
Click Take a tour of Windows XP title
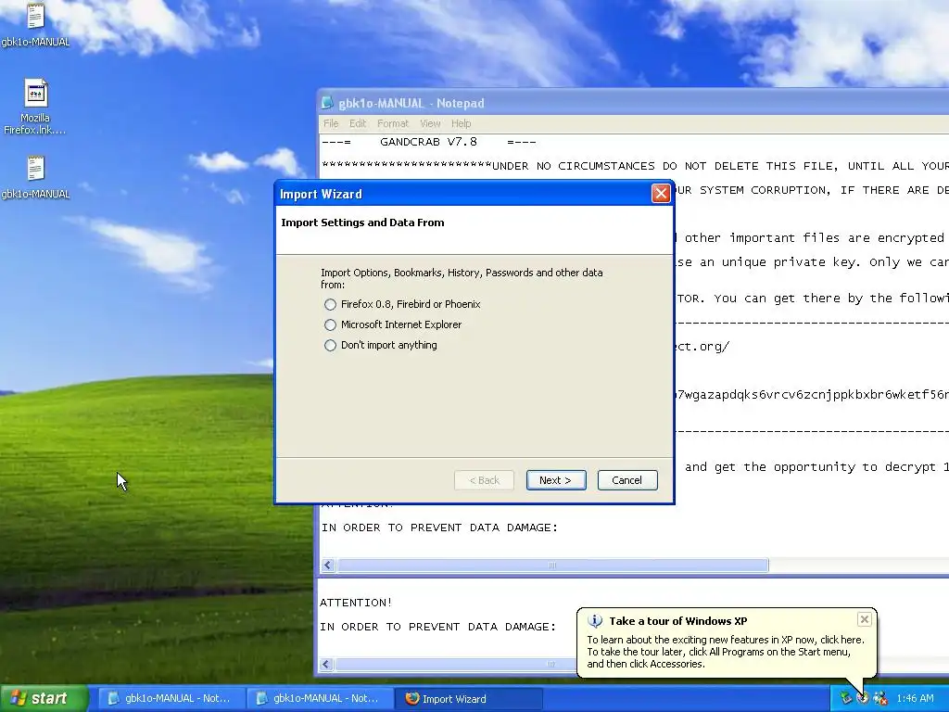pyautogui.click(x=677, y=621)
